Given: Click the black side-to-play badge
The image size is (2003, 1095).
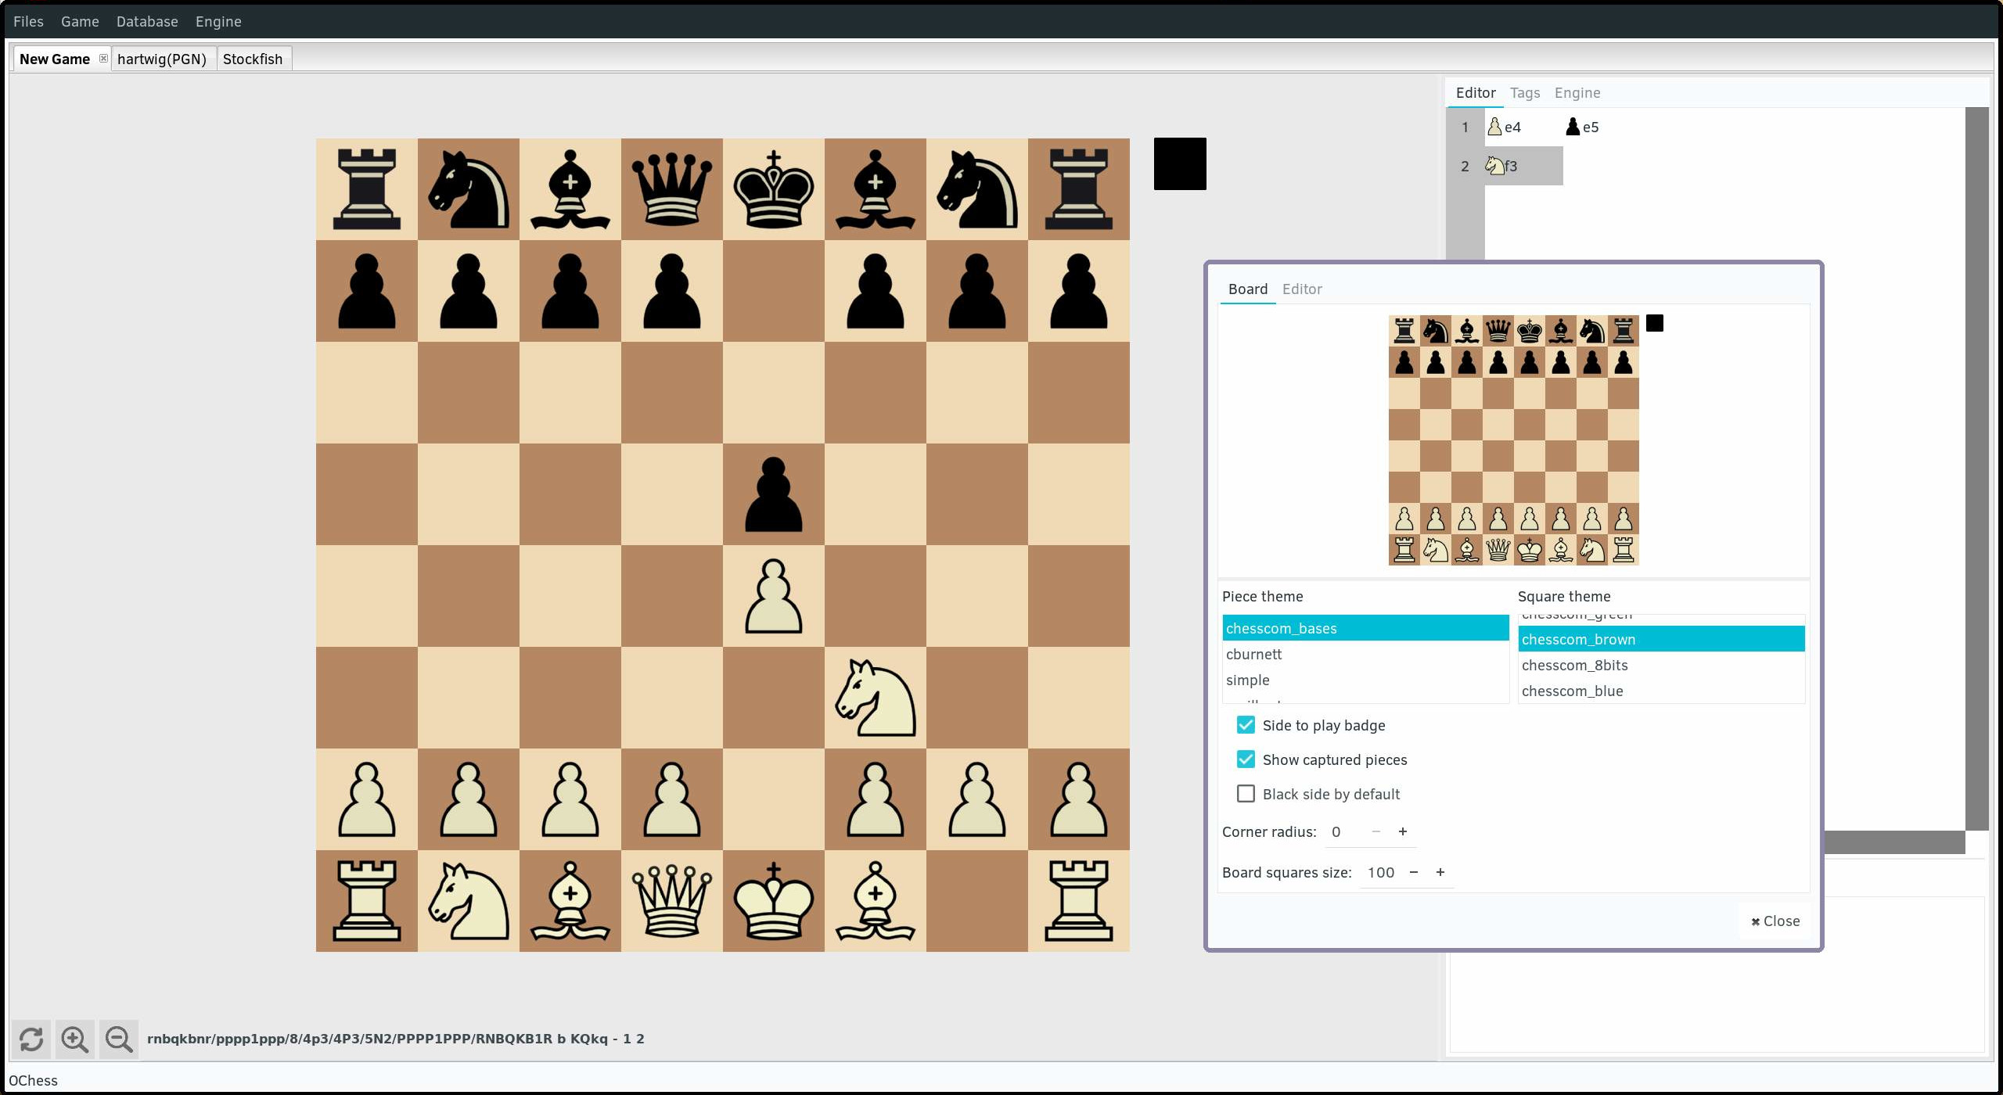Looking at the screenshot, I should pyautogui.click(x=1180, y=163).
